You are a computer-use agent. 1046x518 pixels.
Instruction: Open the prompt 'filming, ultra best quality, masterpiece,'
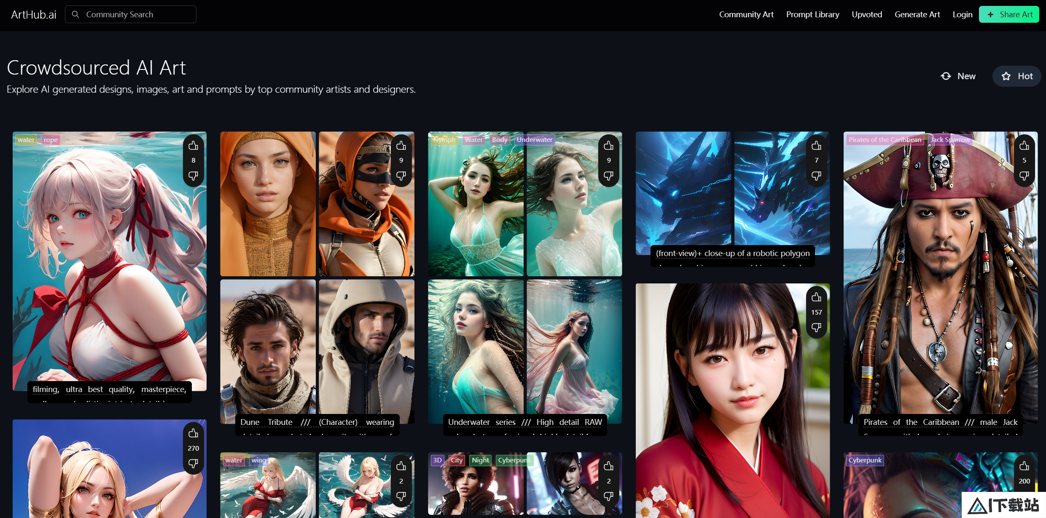click(x=110, y=389)
